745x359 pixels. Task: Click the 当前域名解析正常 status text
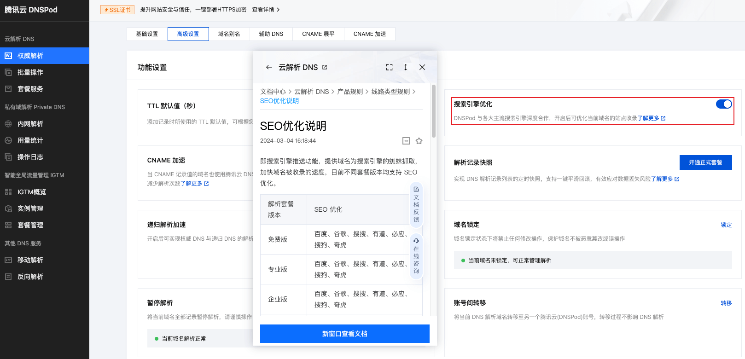point(184,339)
